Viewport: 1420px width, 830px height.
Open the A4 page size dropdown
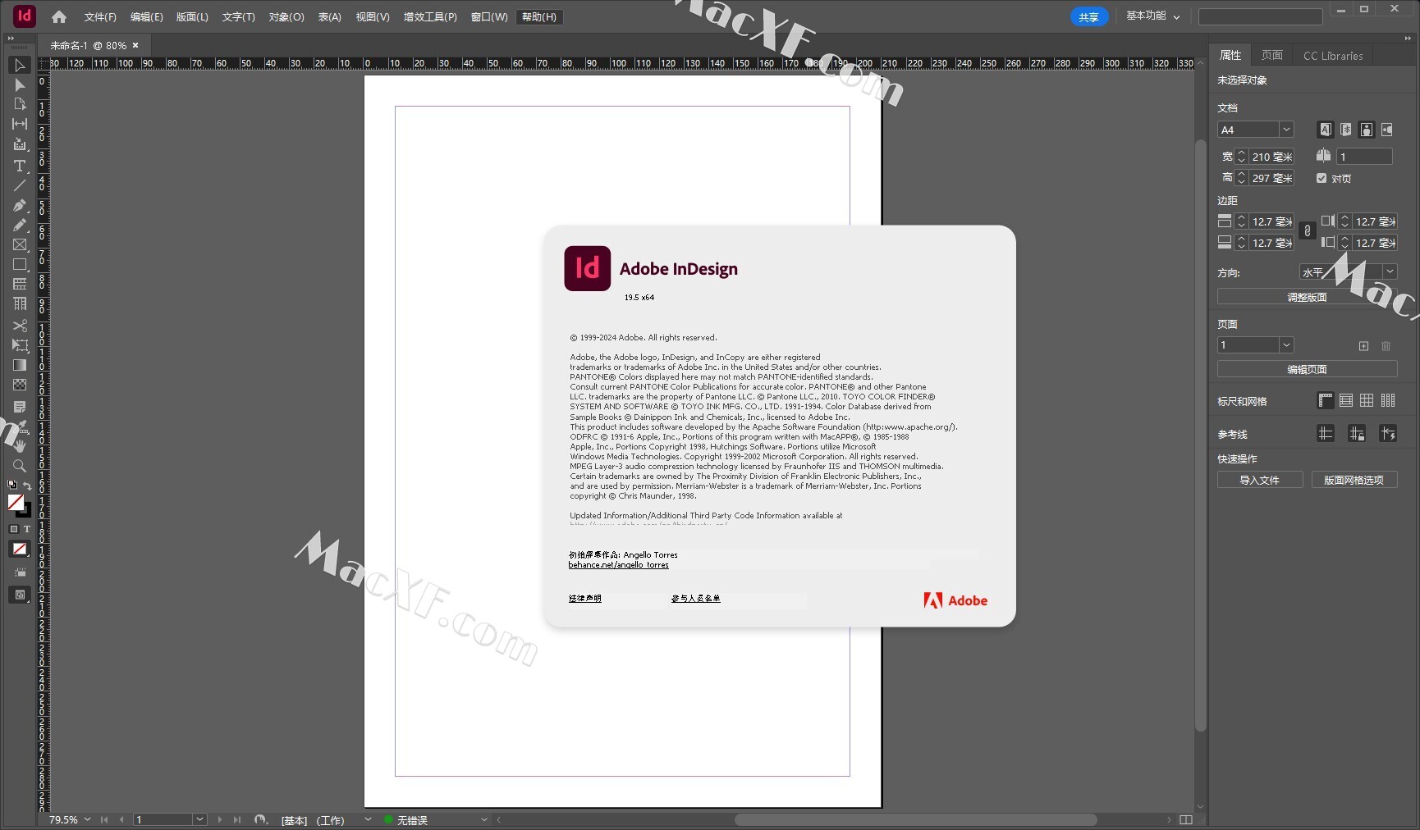pyautogui.click(x=1286, y=130)
